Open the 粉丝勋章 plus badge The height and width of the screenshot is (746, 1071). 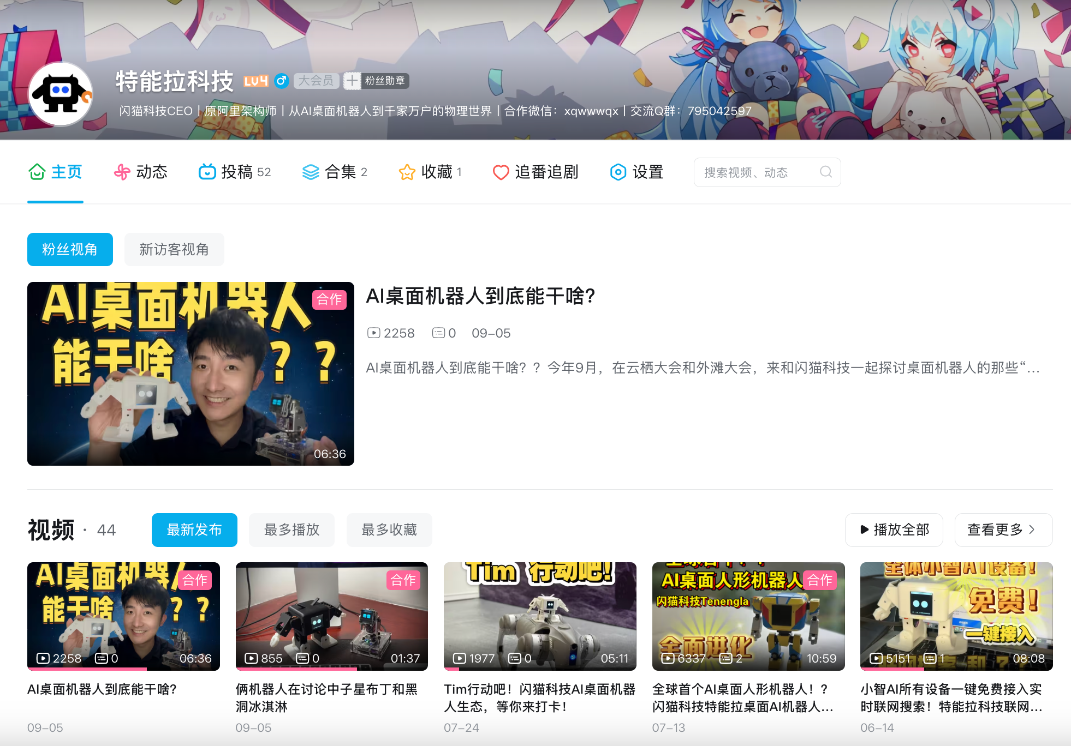[376, 81]
